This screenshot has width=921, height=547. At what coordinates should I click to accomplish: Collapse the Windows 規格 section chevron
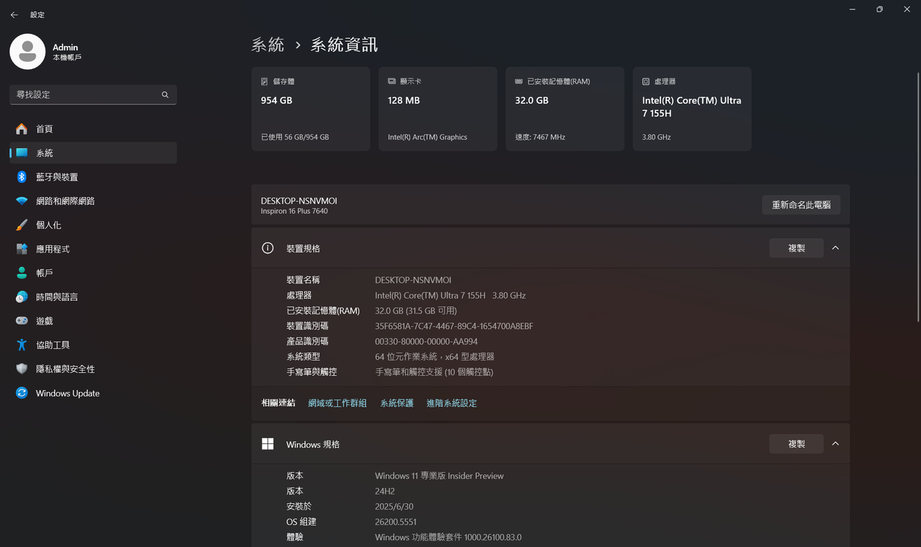835,443
